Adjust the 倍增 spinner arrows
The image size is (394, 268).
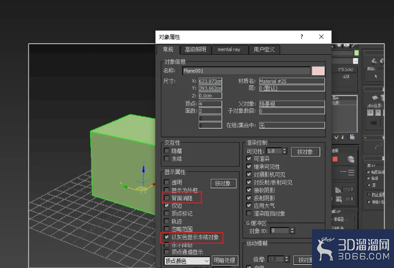click(x=286, y=259)
